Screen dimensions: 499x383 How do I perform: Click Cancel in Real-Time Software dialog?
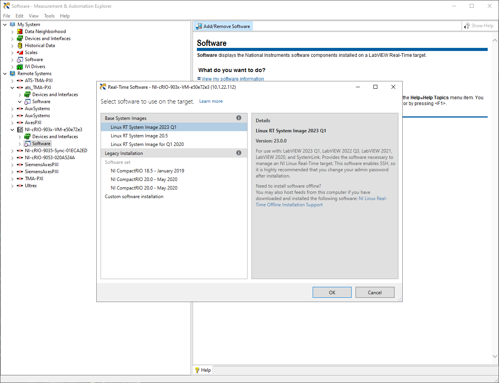(x=375, y=292)
